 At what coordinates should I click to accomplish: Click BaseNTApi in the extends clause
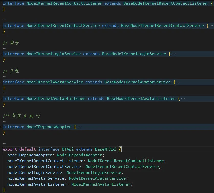(105, 149)
